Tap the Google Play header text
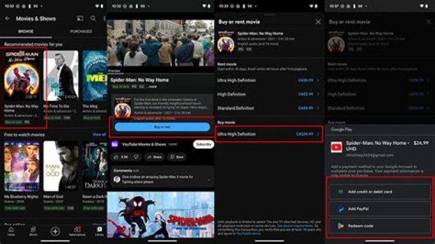This screenshot has height=244, width=435. point(341,129)
